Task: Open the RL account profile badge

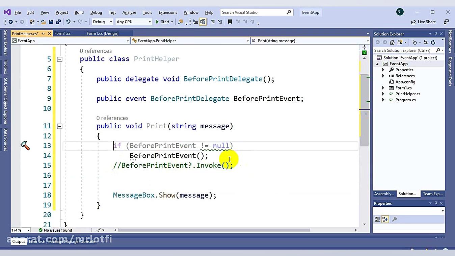Action: (400, 12)
